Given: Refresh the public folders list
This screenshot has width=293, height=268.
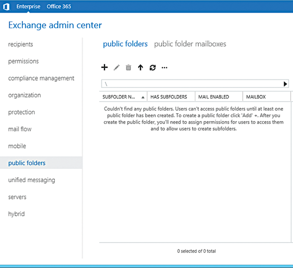Looking at the screenshot, I should 153,67.
